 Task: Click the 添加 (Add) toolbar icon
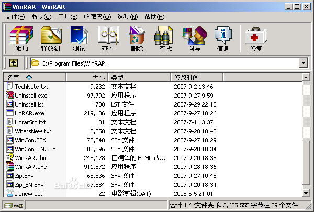(21, 35)
